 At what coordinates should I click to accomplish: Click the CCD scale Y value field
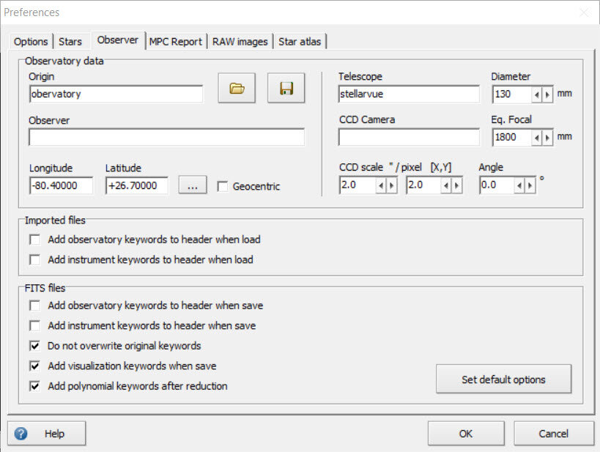pos(424,185)
